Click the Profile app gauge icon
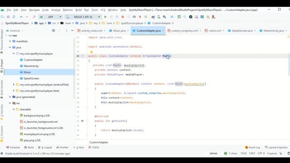The height and width of the screenshot is (163, 290). tap(134, 17)
